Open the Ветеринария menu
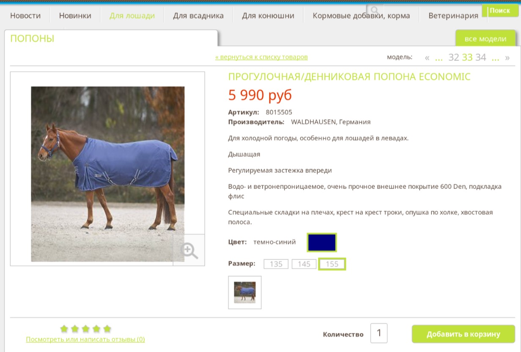This screenshot has height=352, width=521. pos(453,16)
